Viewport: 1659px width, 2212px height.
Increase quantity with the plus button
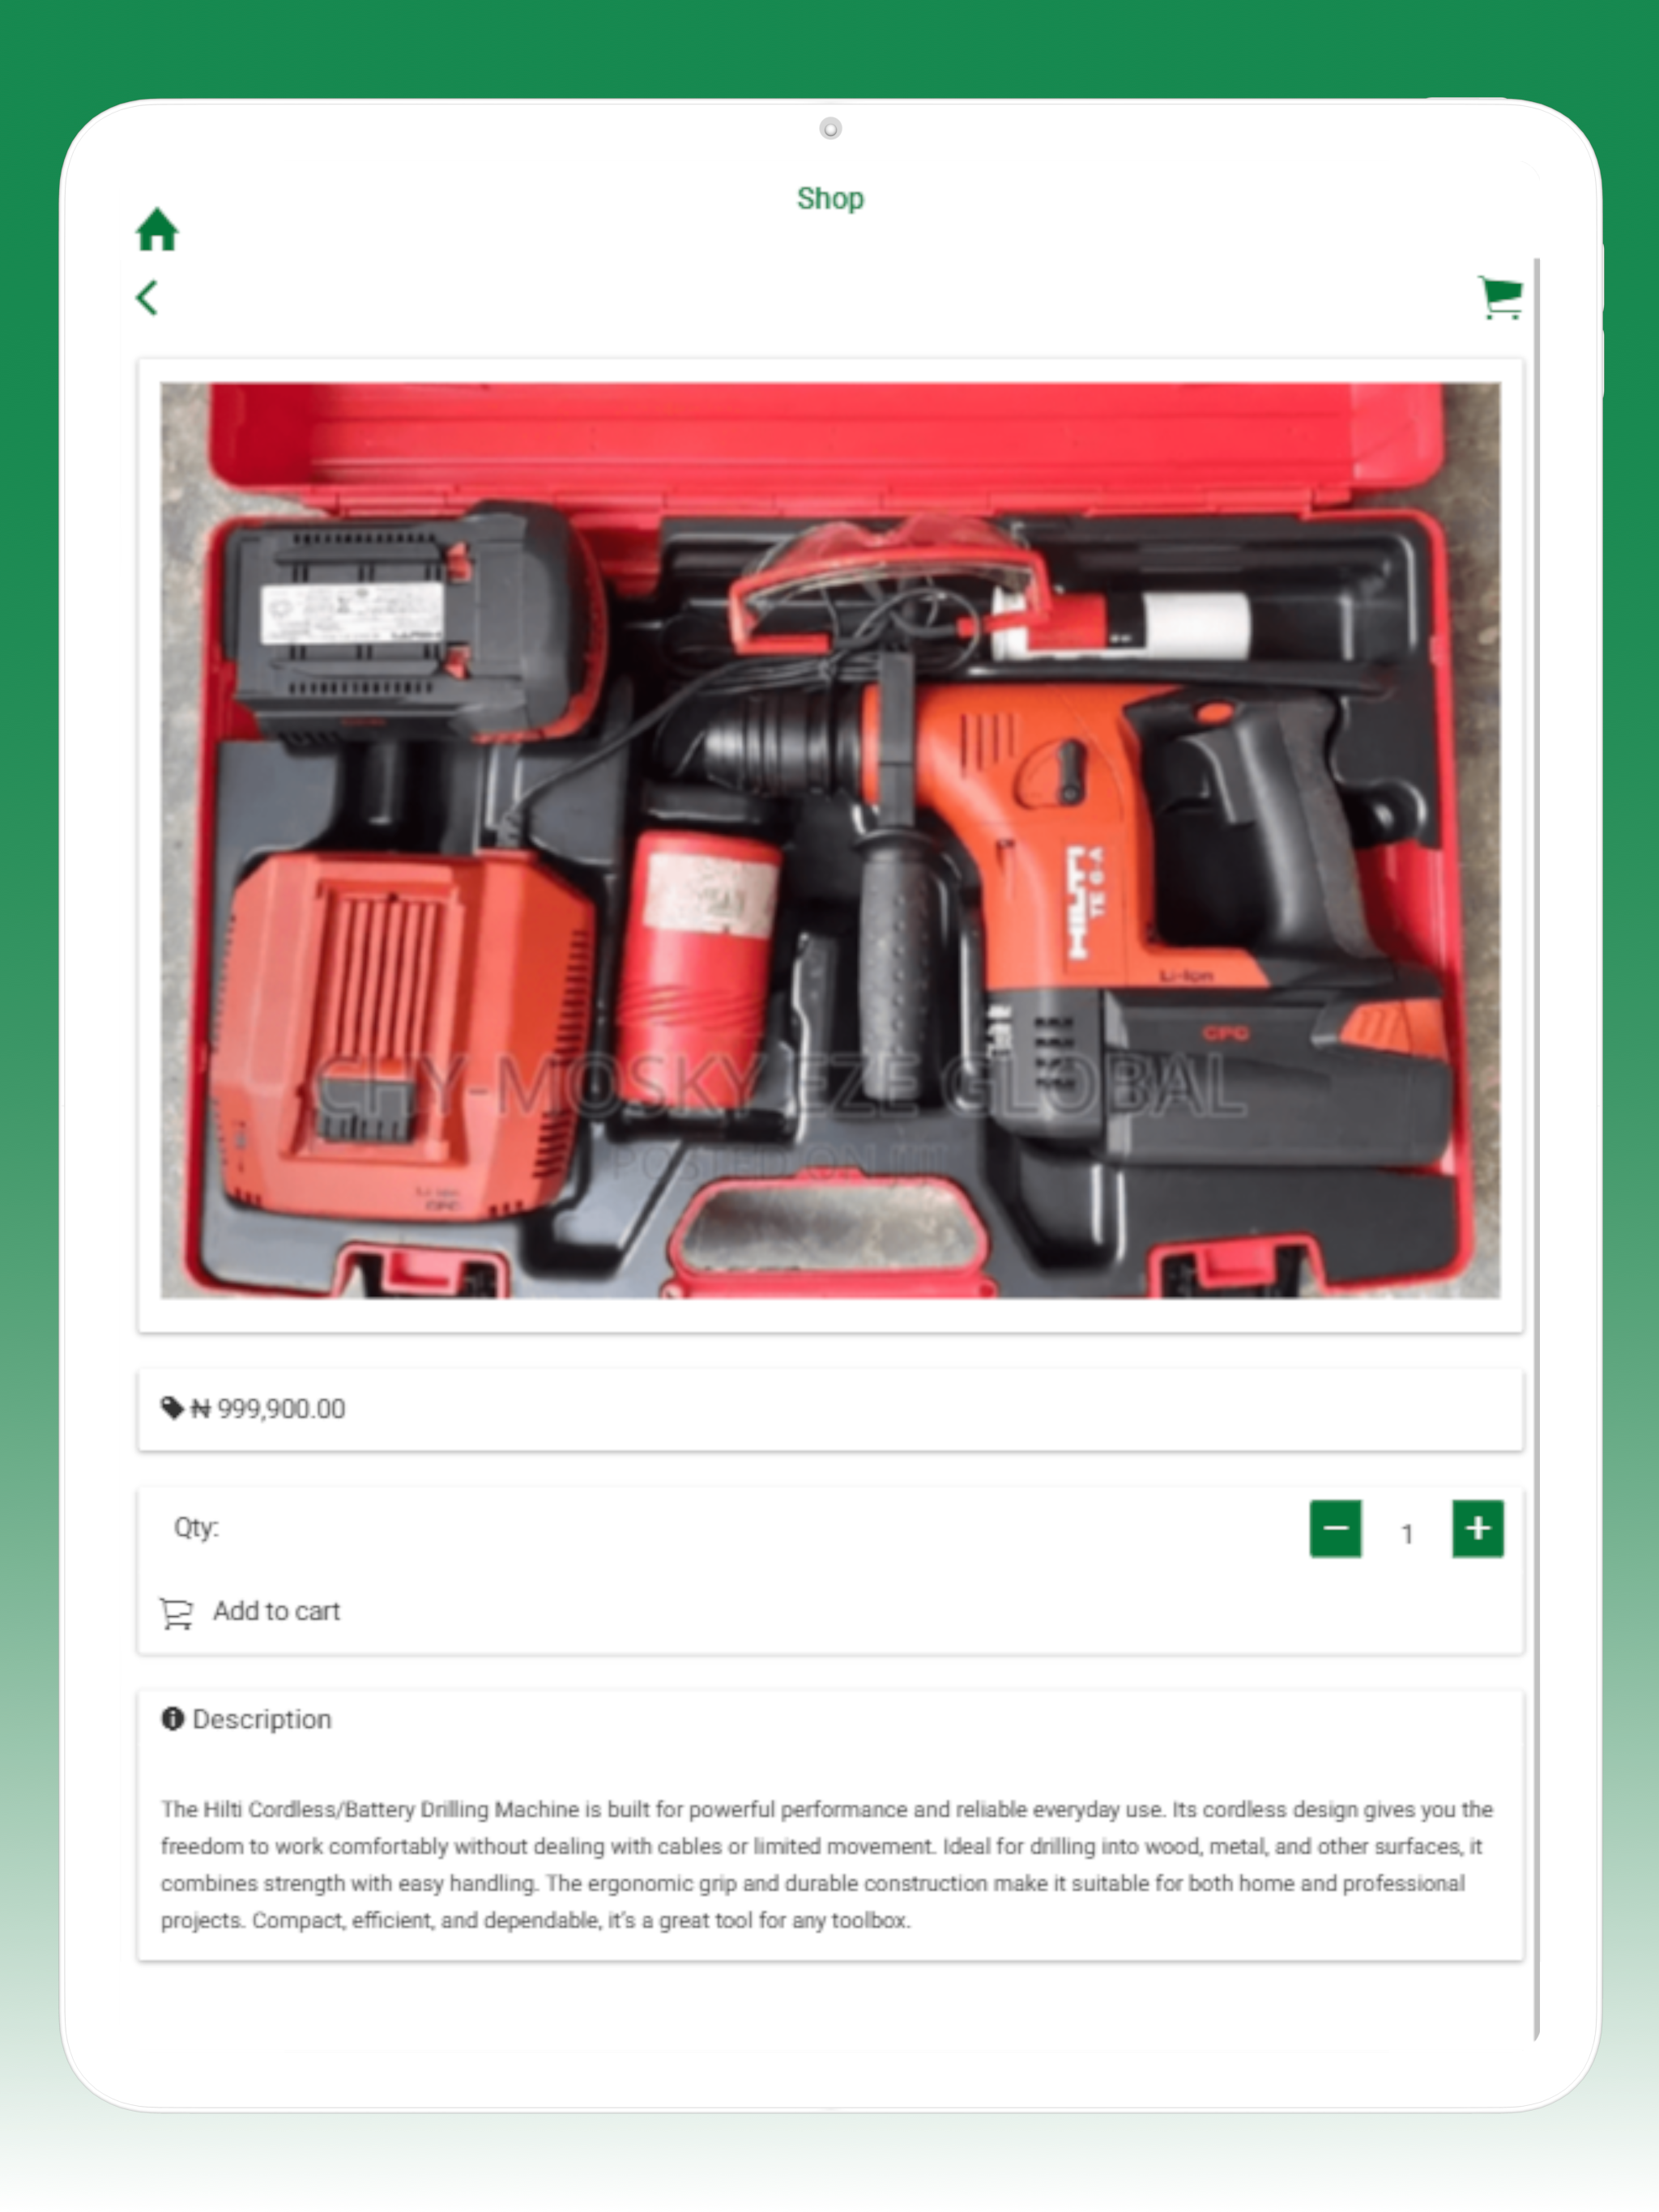coord(1478,1528)
